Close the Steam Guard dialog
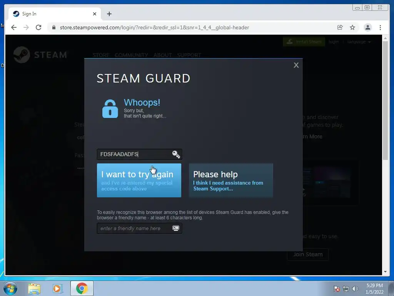This screenshot has width=394, height=296. click(x=296, y=65)
